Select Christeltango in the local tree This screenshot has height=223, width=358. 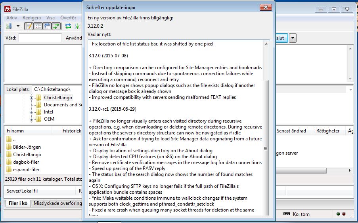[58, 98]
